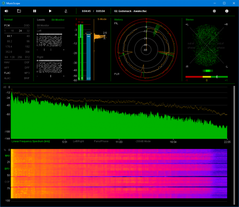Click the BRY label on the spectrogram
Viewport: 239px width, 207px height.
click(7, 169)
